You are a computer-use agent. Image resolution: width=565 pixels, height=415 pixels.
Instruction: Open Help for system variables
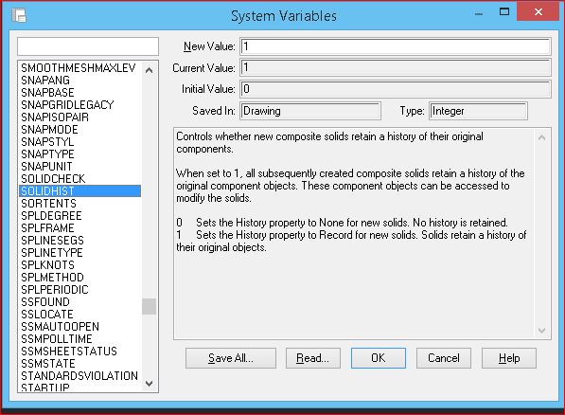(x=509, y=358)
